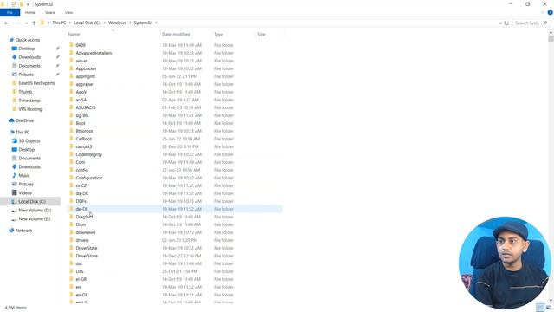Open Desktop under Quick access
Viewport: 554px width, 312px height.
[x=27, y=49]
